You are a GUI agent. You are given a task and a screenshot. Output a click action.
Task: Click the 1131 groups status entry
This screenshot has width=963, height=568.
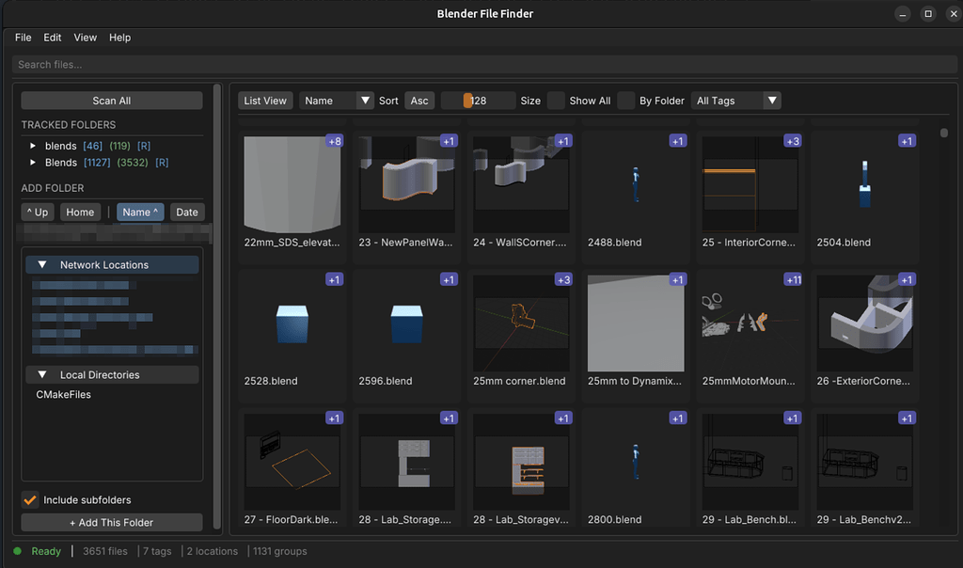[x=279, y=551]
